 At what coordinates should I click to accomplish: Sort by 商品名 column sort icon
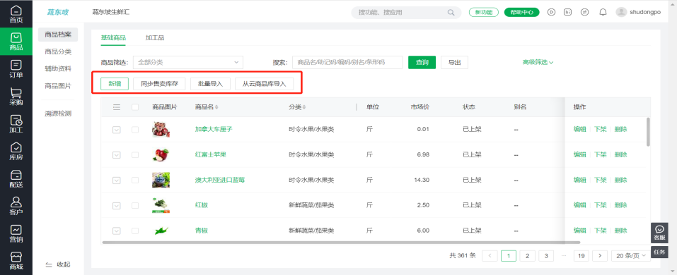(216, 107)
